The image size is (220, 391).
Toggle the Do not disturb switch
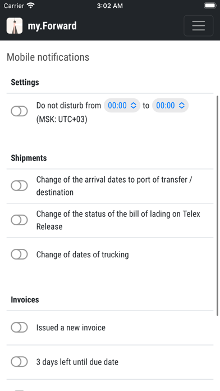click(19, 111)
